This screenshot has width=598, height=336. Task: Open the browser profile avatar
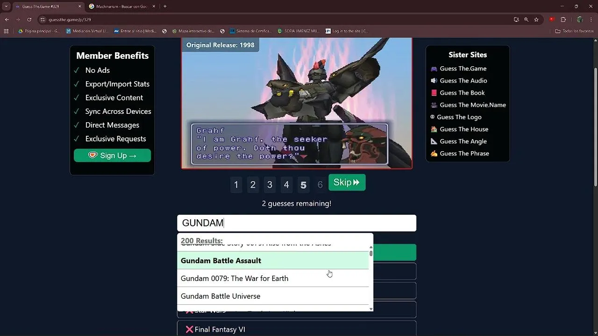click(x=580, y=20)
